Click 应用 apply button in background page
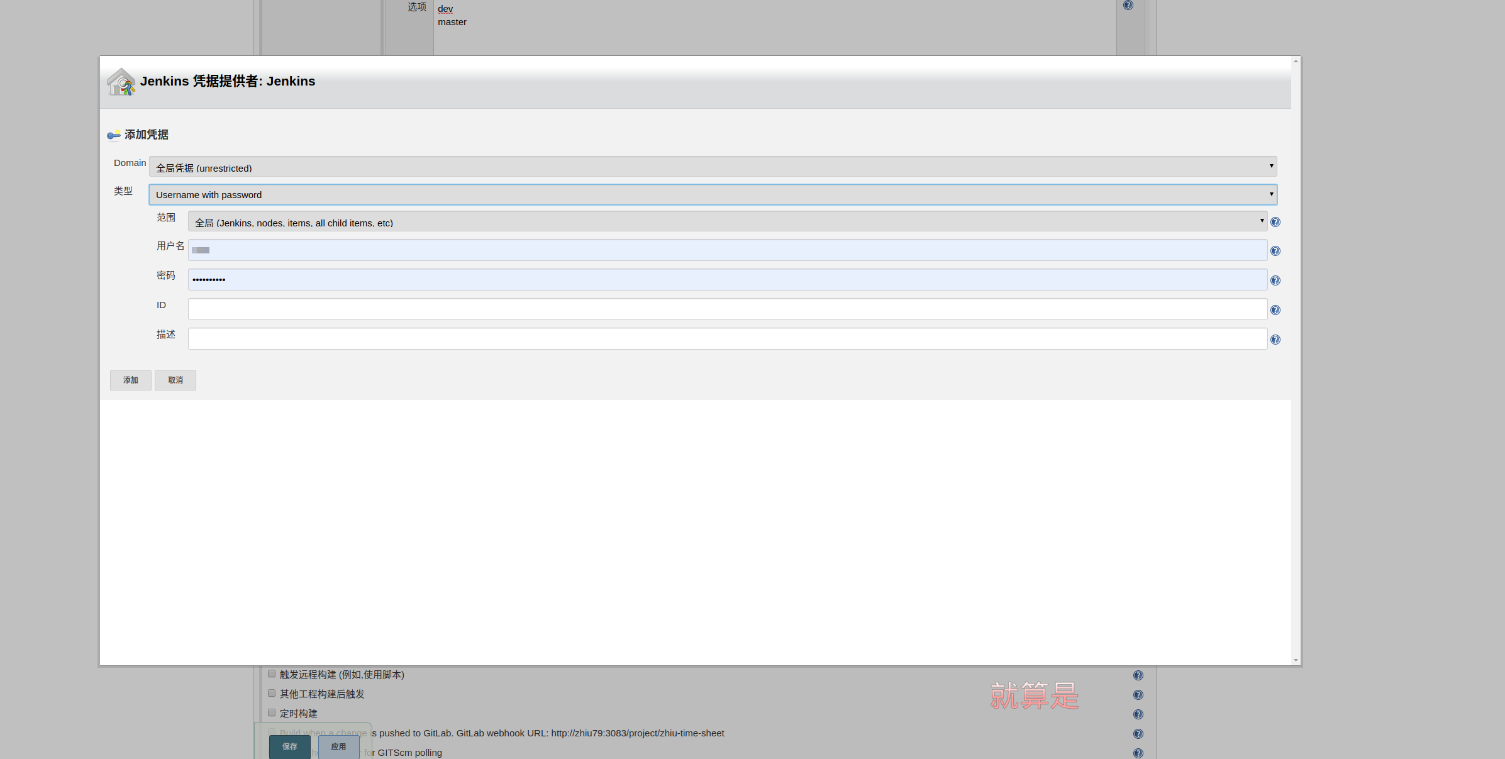Viewport: 1505px width, 759px height. (x=339, y=746)
